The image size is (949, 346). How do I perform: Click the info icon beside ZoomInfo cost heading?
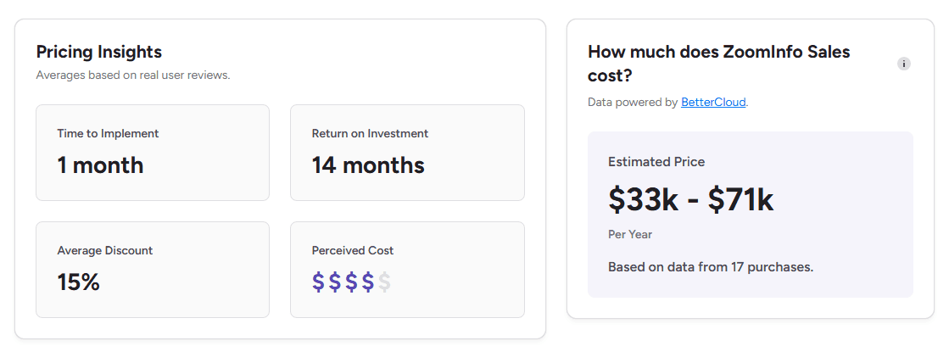pos(904,64)
